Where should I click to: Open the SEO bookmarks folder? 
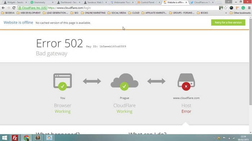click(75, 13)
